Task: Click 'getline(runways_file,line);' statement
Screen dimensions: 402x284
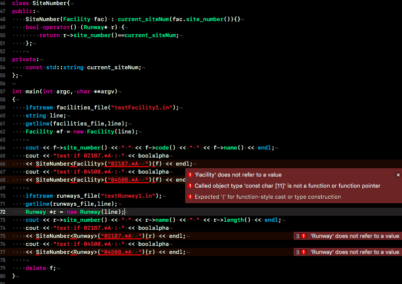Action: coord(72,204)
